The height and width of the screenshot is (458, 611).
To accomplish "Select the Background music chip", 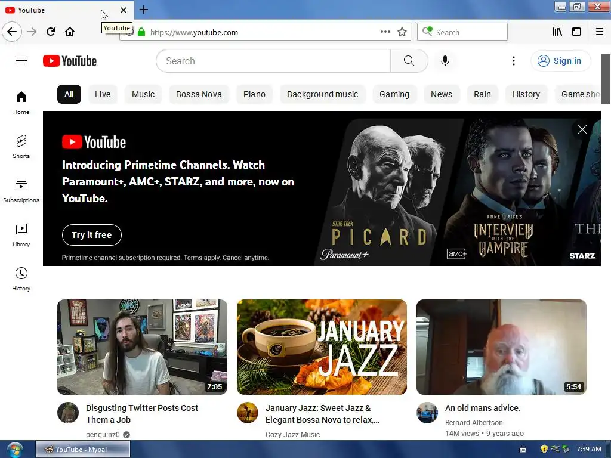I will click(x=322, y=94).
